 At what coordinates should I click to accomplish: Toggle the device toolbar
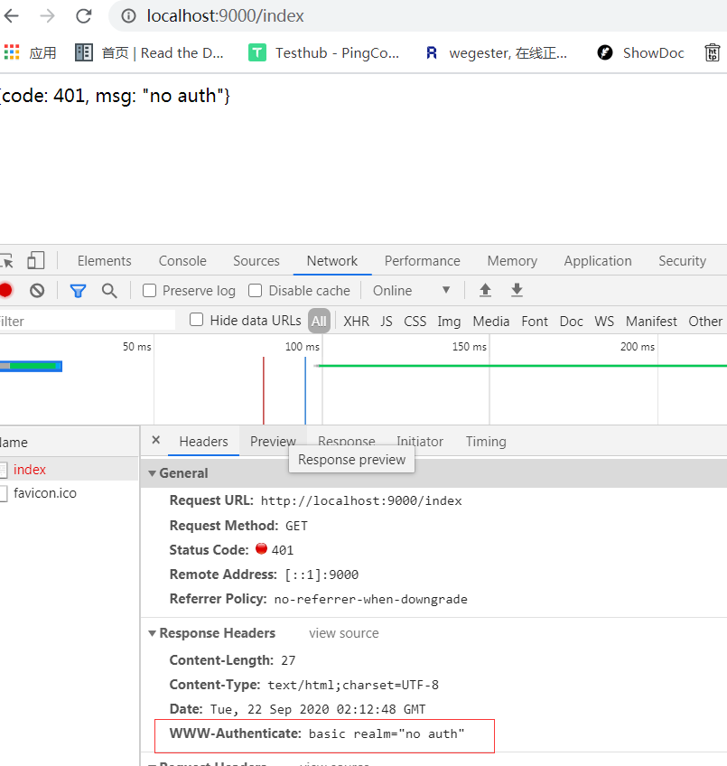pos(35,259)
